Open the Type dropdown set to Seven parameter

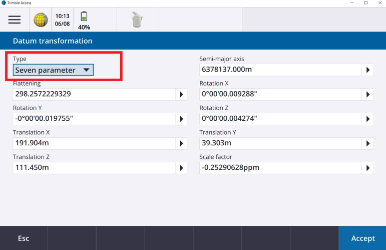click(x=53, y=70)
